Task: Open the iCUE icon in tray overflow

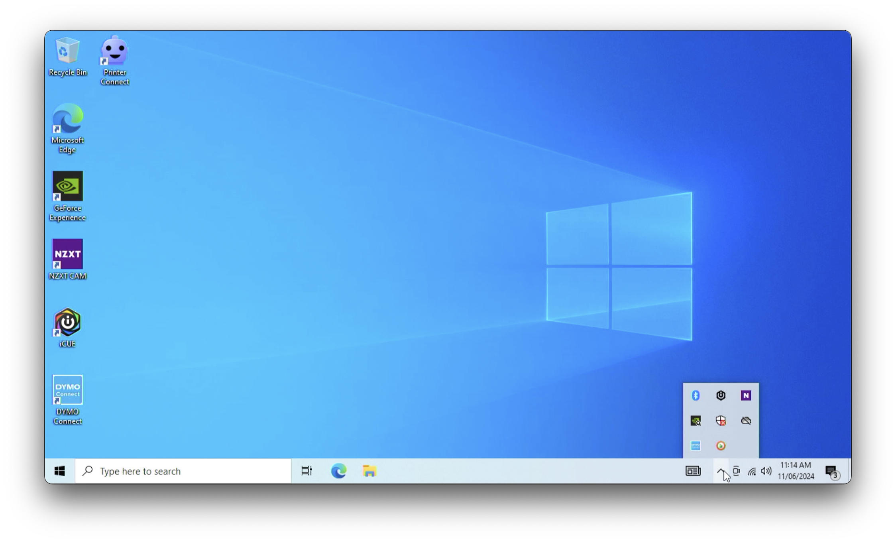Action: coord(721,395)
